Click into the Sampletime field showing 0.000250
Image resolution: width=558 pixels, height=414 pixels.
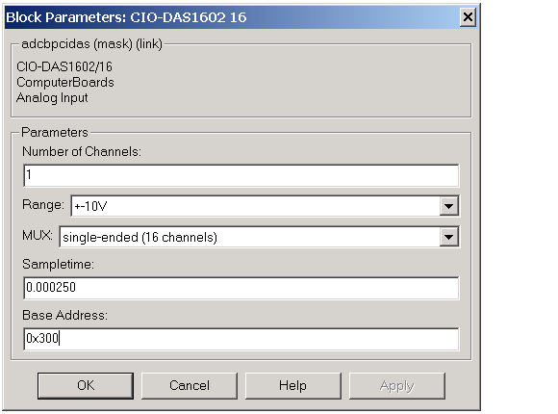coord(241,288)
